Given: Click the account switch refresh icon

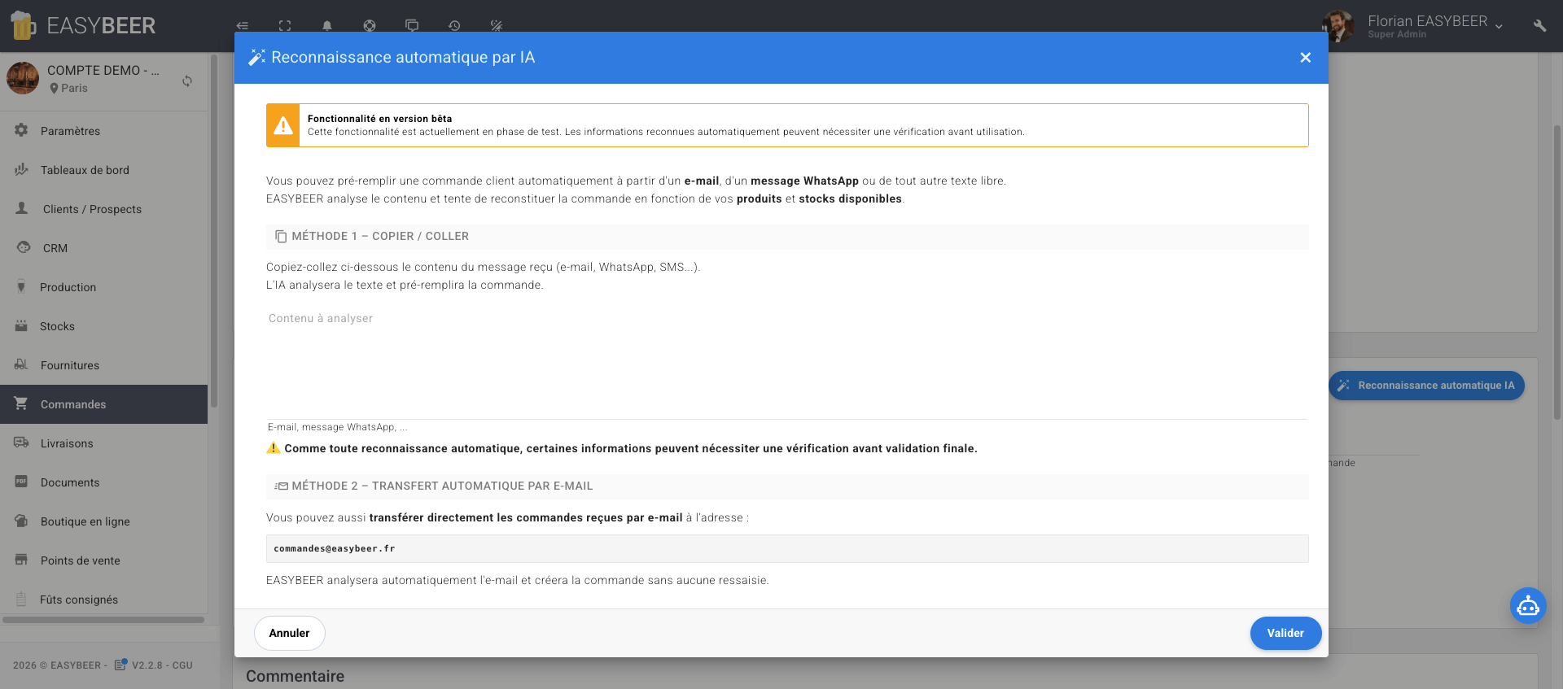Looking at the screenshot, I should point(187,81).
